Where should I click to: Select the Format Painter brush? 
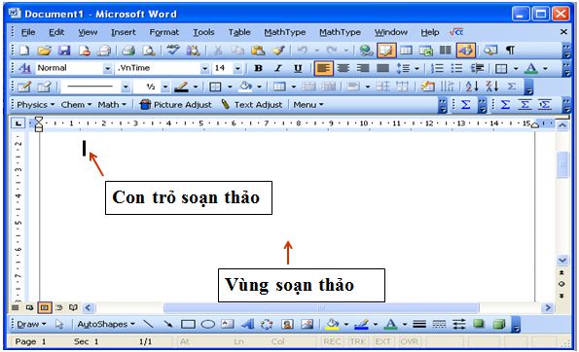tap(278, 51)
